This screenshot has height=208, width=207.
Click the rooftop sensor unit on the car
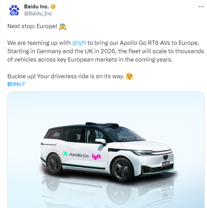102,125
